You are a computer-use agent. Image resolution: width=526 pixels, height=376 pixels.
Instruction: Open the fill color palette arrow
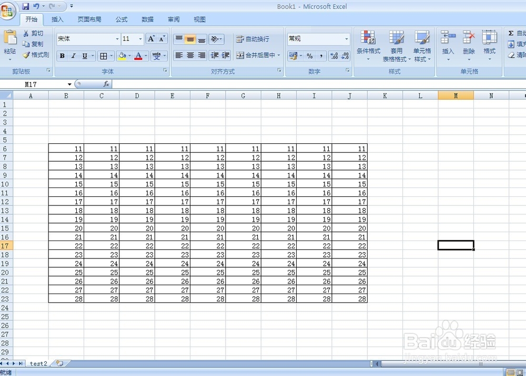(x=129, y=56)
